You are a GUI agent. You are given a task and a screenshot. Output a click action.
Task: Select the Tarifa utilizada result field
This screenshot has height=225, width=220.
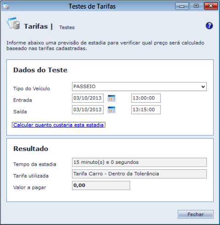click(139, 174)
